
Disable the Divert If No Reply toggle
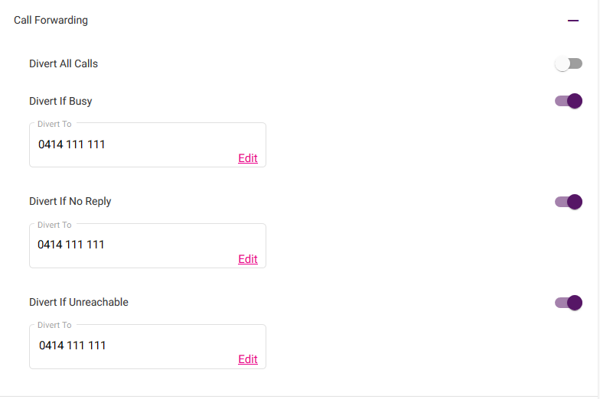[569, 202]
